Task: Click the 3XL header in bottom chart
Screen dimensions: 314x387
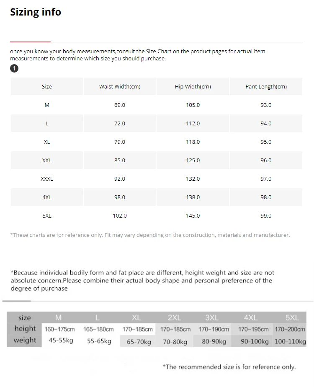Action: [x=212, y=318]
